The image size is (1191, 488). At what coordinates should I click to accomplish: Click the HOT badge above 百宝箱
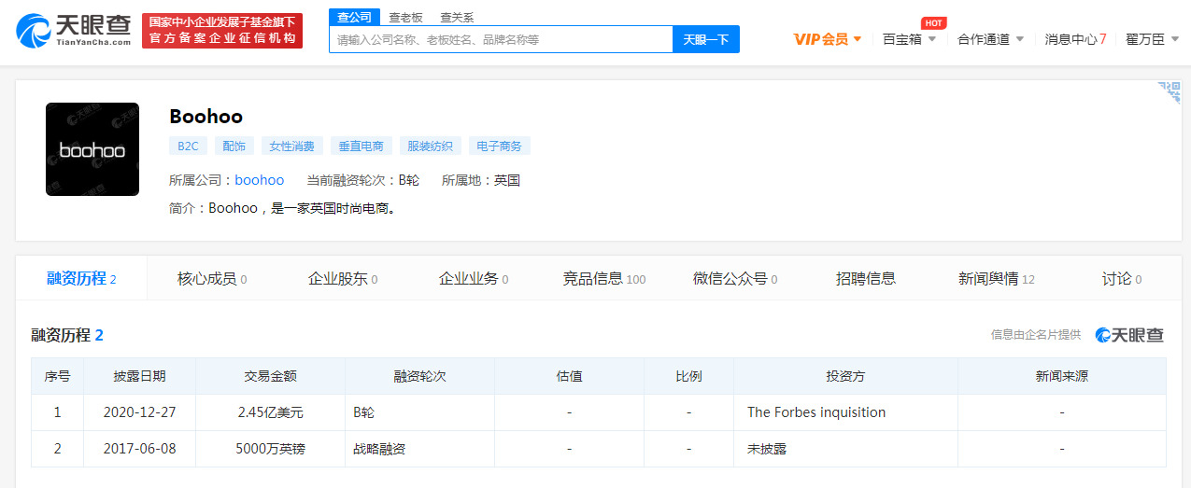934,22
